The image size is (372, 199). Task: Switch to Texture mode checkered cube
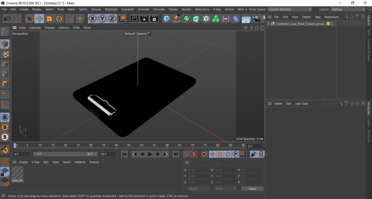click(5, 54)
